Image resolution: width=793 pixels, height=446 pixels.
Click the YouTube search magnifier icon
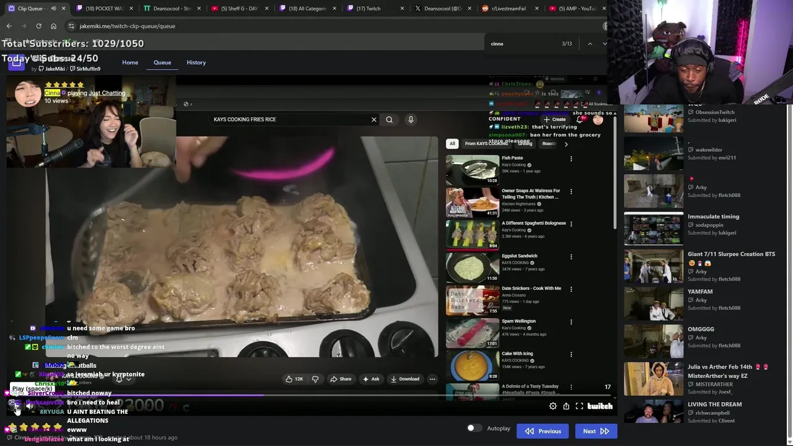pos(389,120)
